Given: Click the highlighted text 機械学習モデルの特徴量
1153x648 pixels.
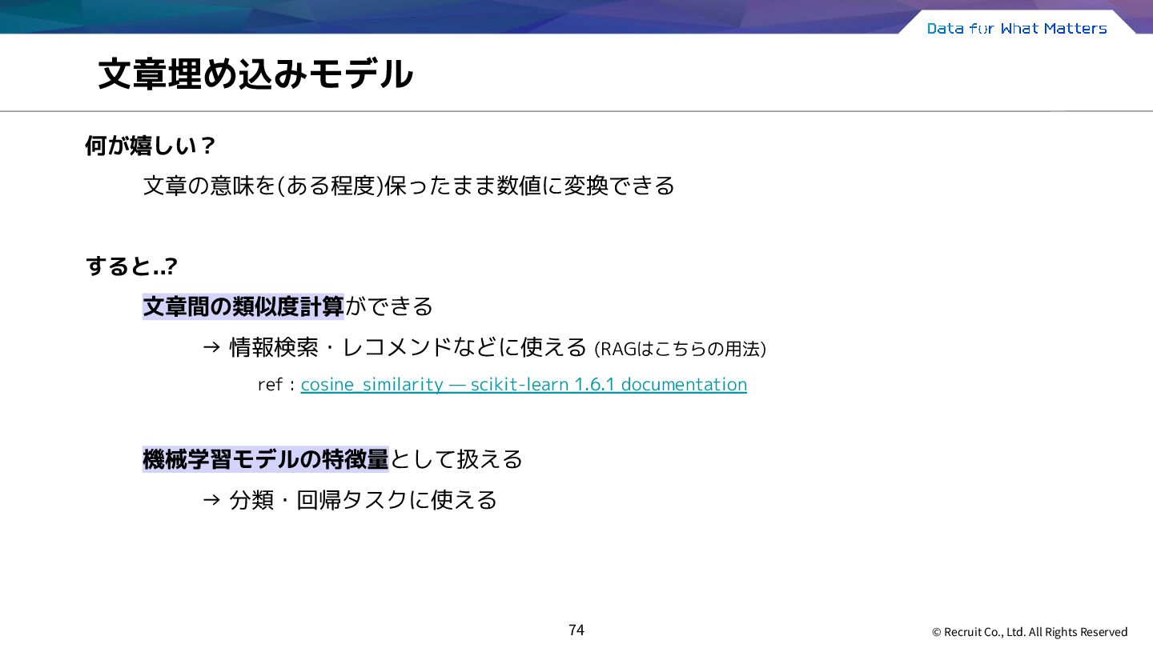Looking at the screenshot, I should (266, 459).
